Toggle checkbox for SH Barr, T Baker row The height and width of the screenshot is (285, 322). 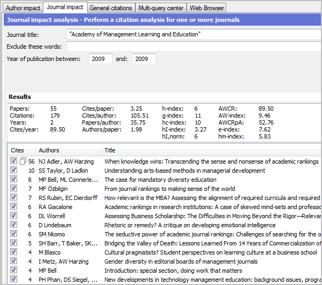tap(13, 243)
